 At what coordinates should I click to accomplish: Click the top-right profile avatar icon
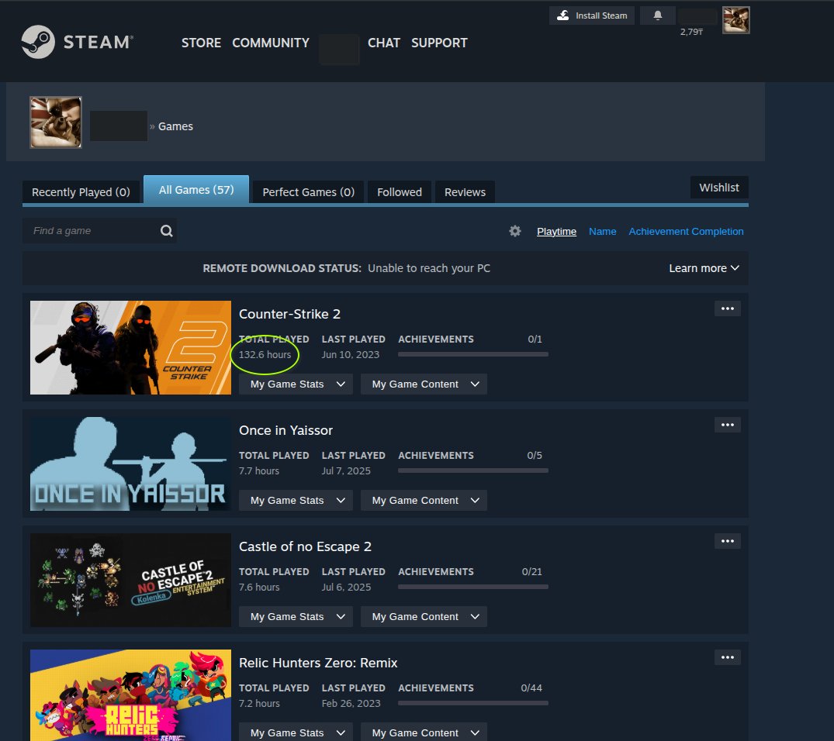[735, 20]
